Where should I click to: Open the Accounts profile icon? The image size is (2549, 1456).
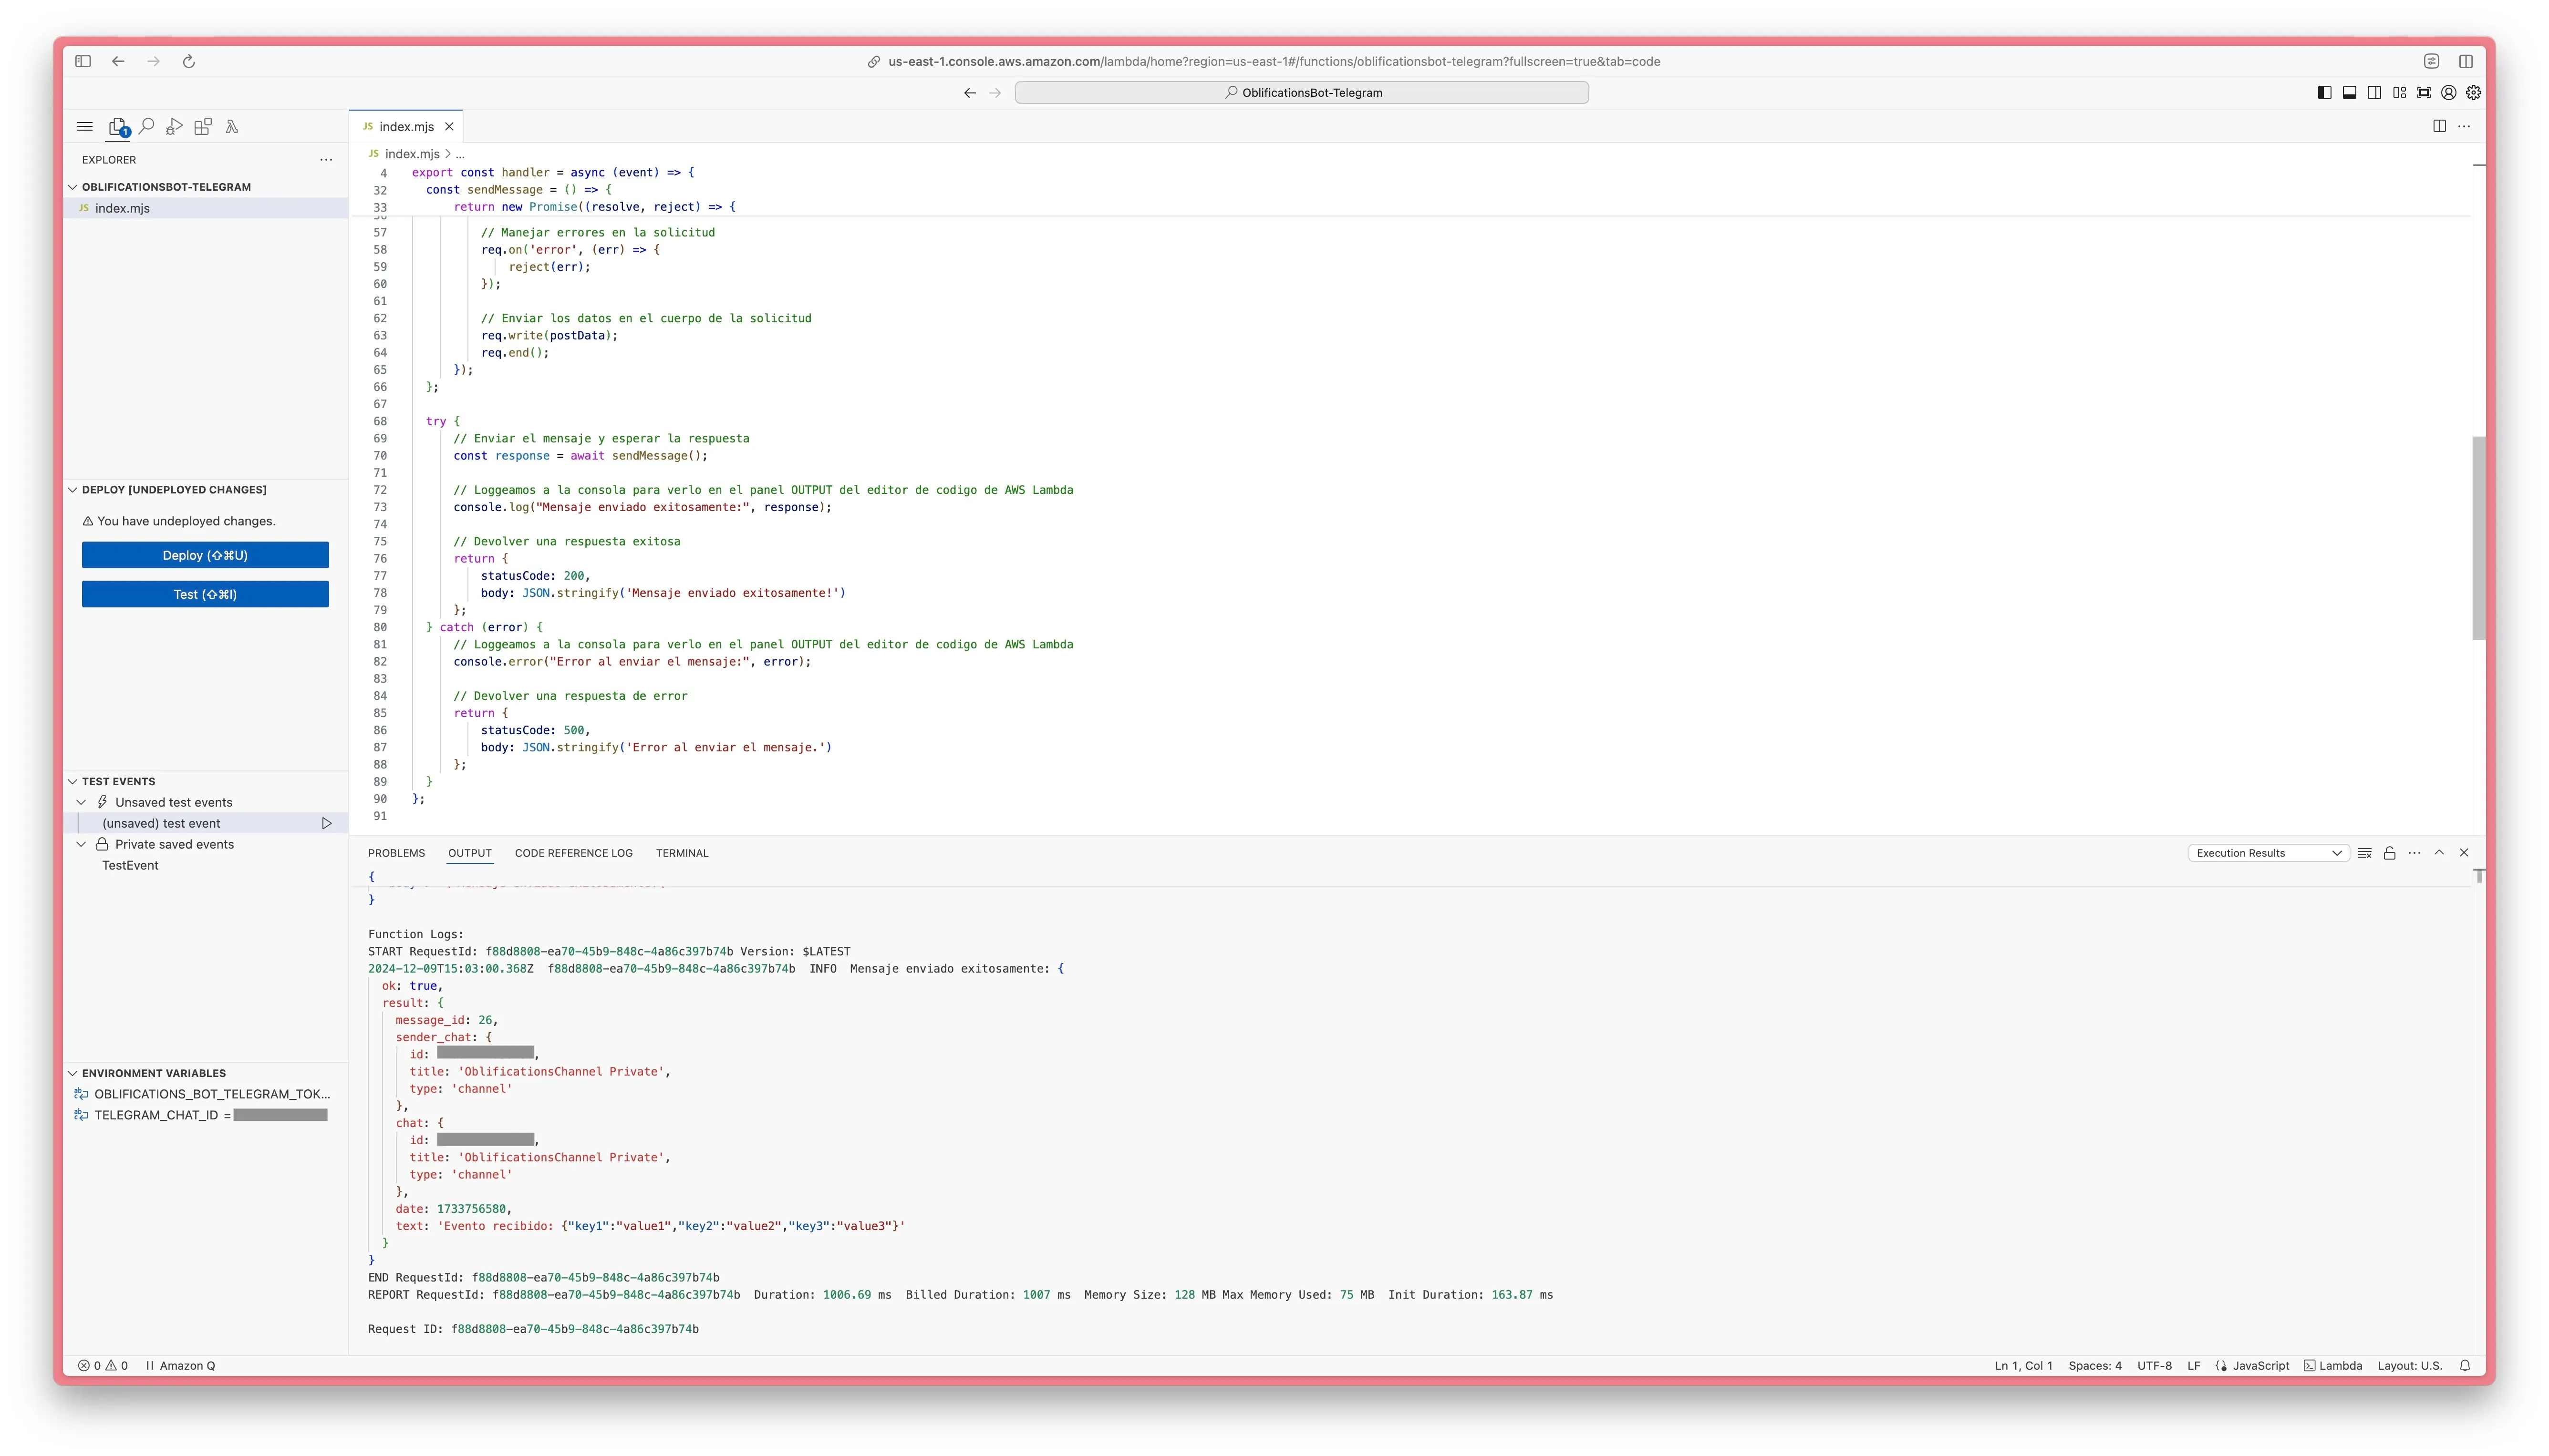click(x=2449, y=93)
